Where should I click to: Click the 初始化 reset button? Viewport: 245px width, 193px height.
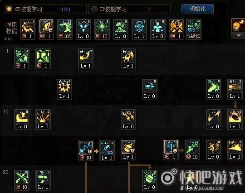[197, 9]
